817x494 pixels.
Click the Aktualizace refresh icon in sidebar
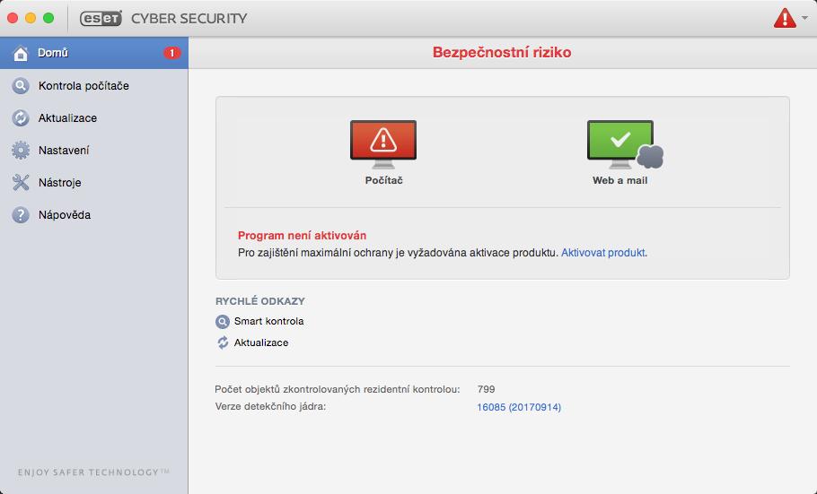[21, 118]
